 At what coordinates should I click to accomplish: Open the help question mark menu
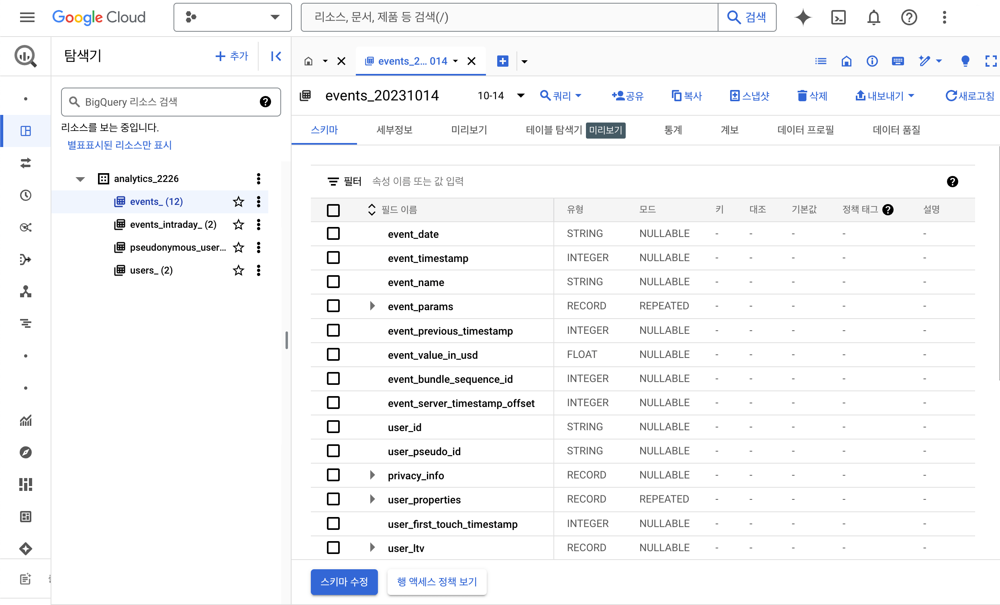pos(909,17)
